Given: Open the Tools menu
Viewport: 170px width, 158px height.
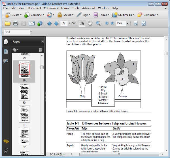Looking at the screenshot, I should click(x=76, y=8).
